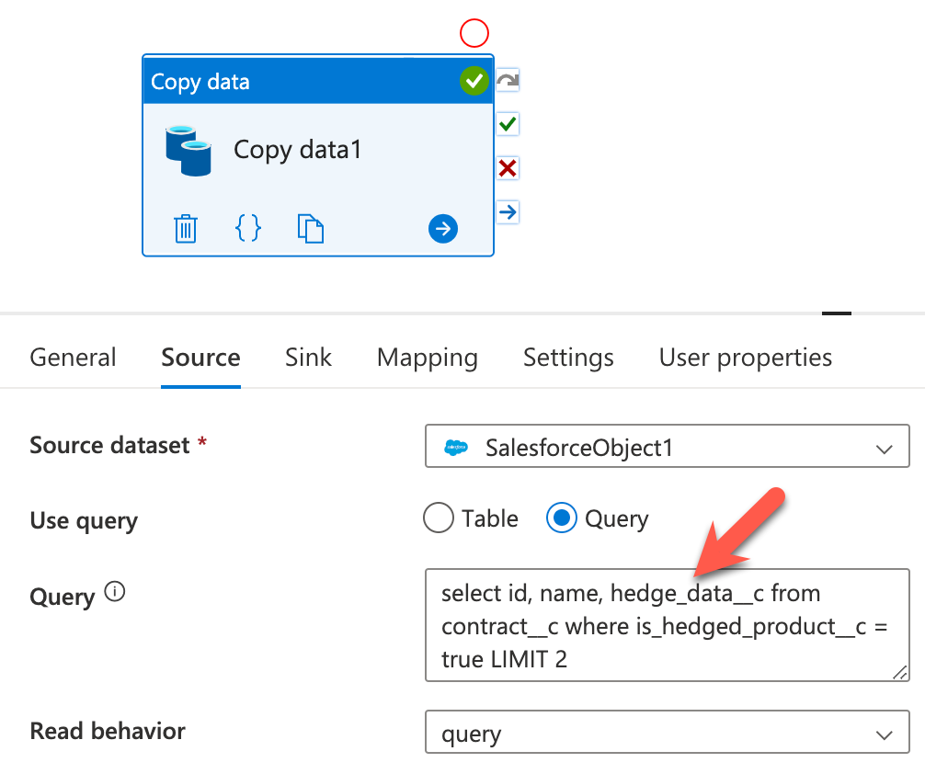Click the clone icon on Copy data1
925x774 pixels.
pos(311,229)
